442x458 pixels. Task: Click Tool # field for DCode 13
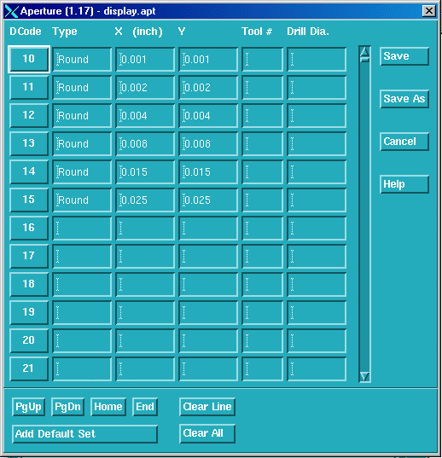[263, 143]
